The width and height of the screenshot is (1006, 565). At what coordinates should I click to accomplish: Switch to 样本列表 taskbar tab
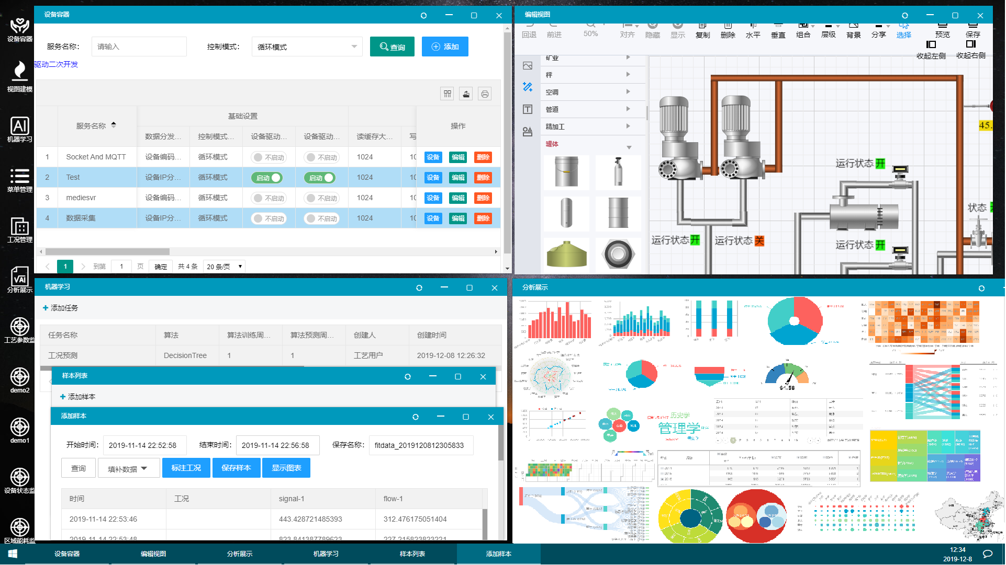click(x=412, y=554)
